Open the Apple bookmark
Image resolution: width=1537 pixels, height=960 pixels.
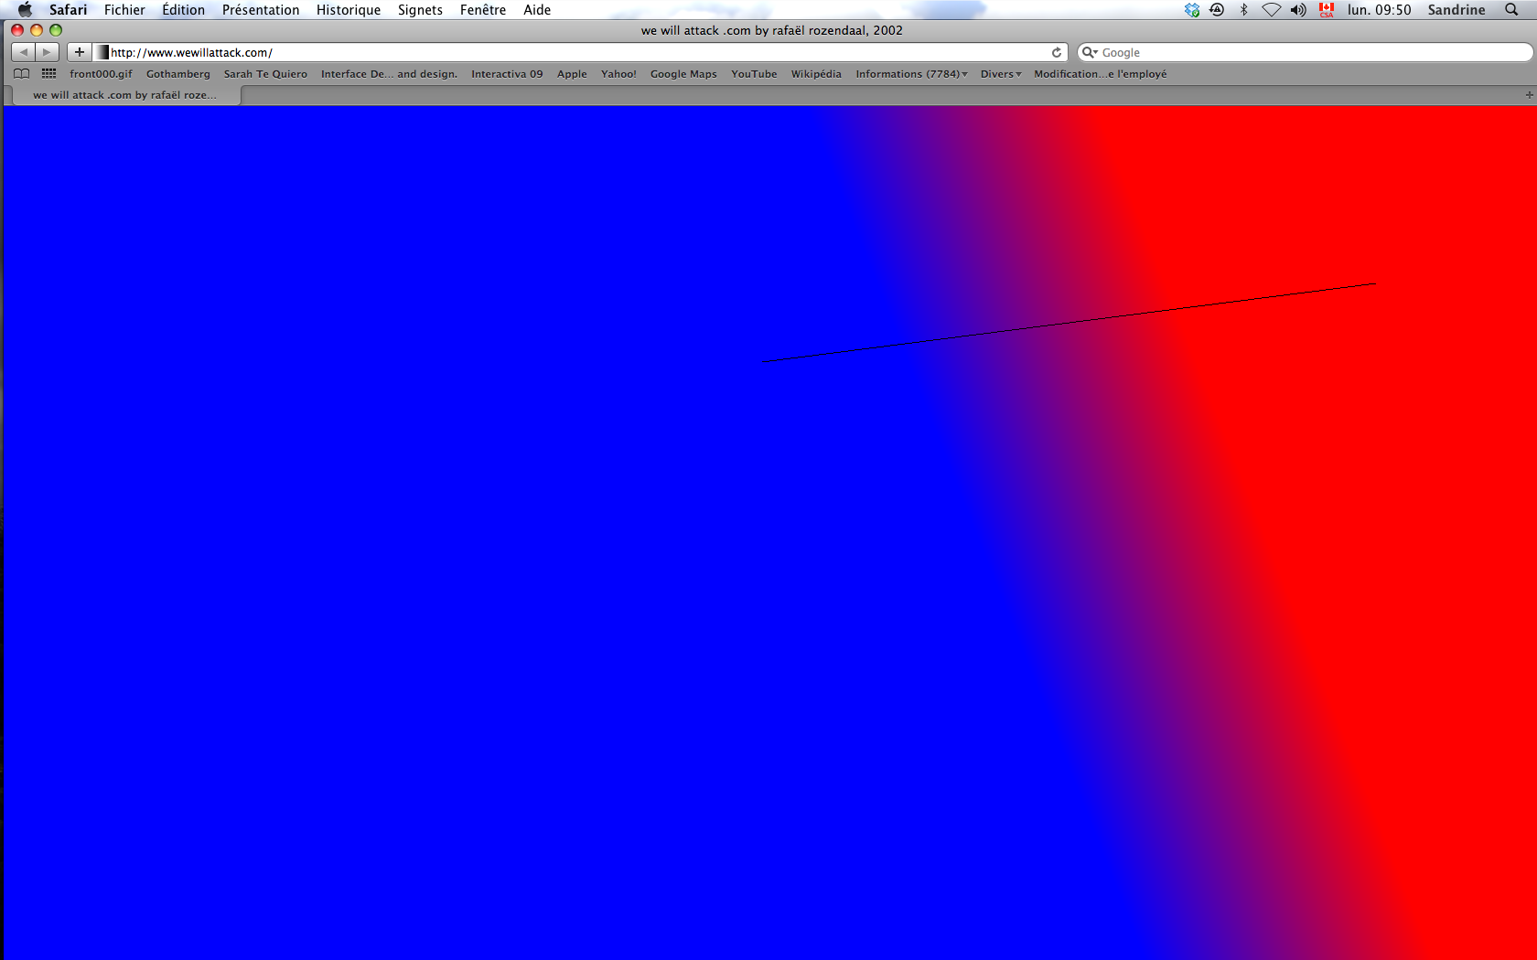[572, 74]
